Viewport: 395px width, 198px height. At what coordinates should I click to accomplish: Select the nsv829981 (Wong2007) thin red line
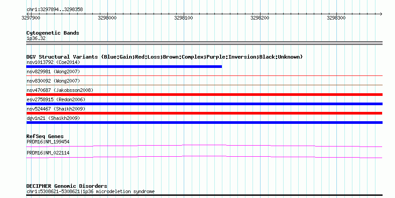point(204,75)
